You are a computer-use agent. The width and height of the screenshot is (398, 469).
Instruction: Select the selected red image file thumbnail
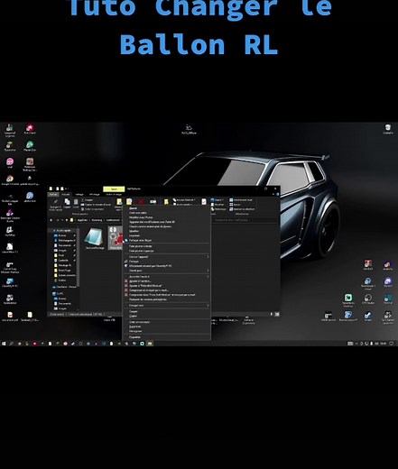116,237
